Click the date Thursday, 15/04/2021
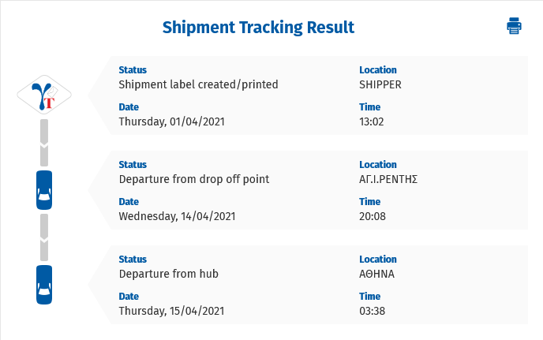 [171, 311]
